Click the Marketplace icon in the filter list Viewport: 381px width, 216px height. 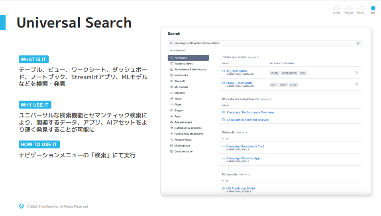click(171, 145)
